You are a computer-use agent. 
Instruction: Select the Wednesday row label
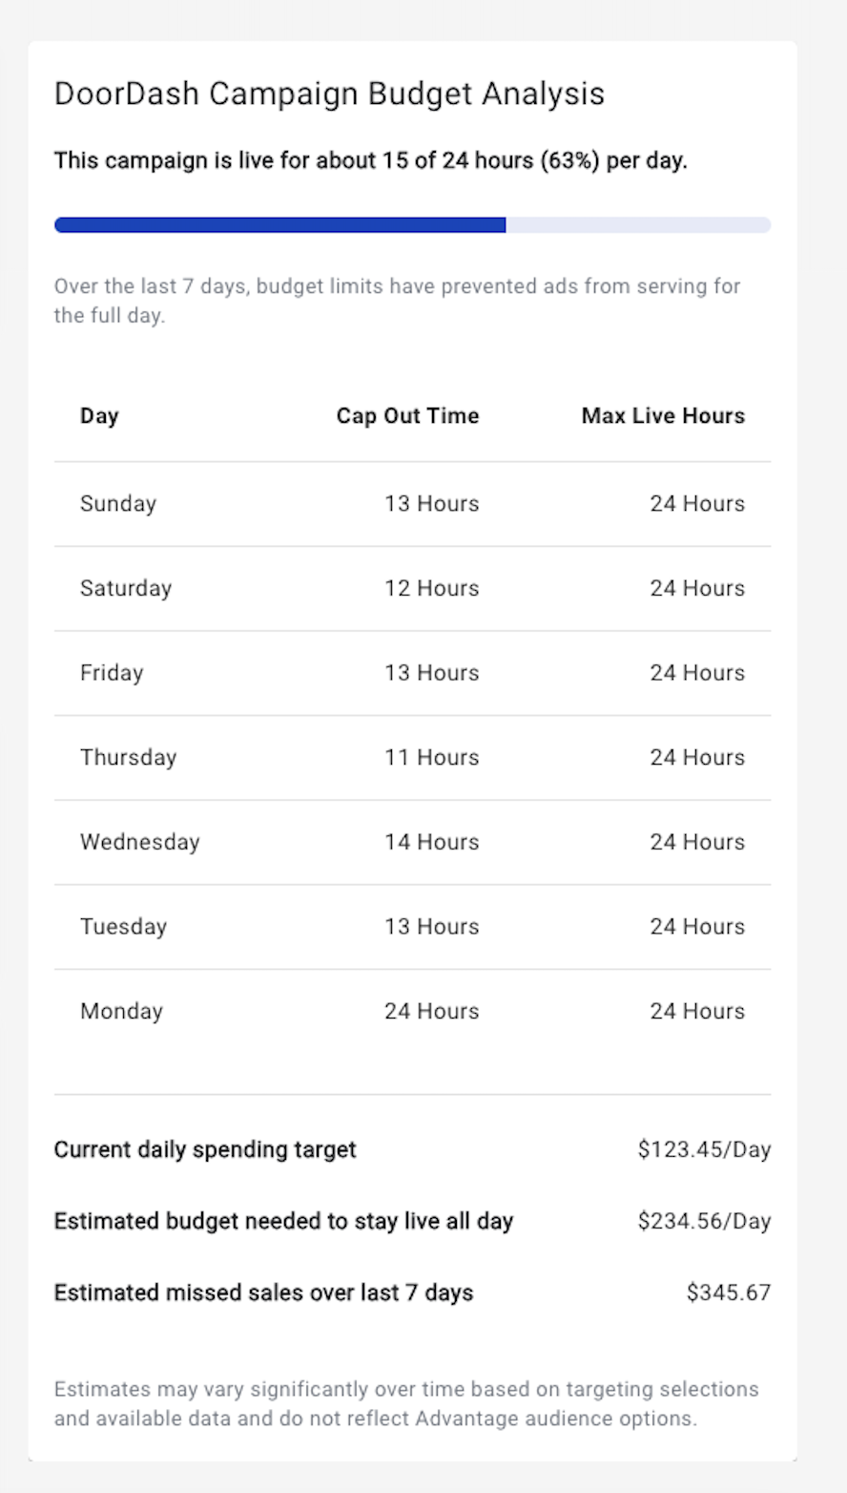(140, 842)
